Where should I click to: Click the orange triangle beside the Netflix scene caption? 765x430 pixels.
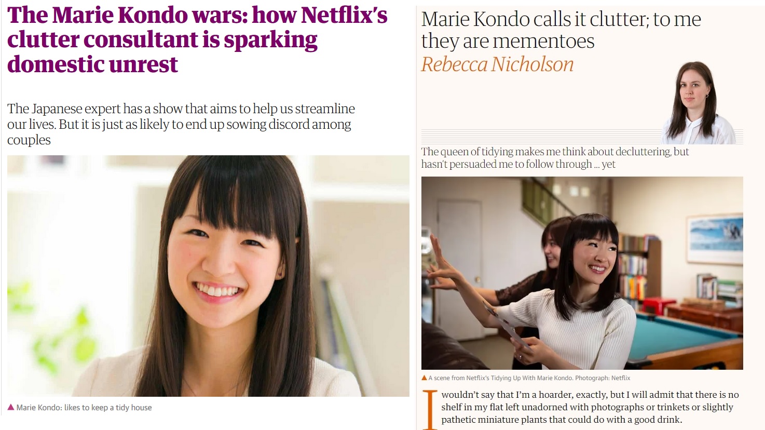coord(424,378)
